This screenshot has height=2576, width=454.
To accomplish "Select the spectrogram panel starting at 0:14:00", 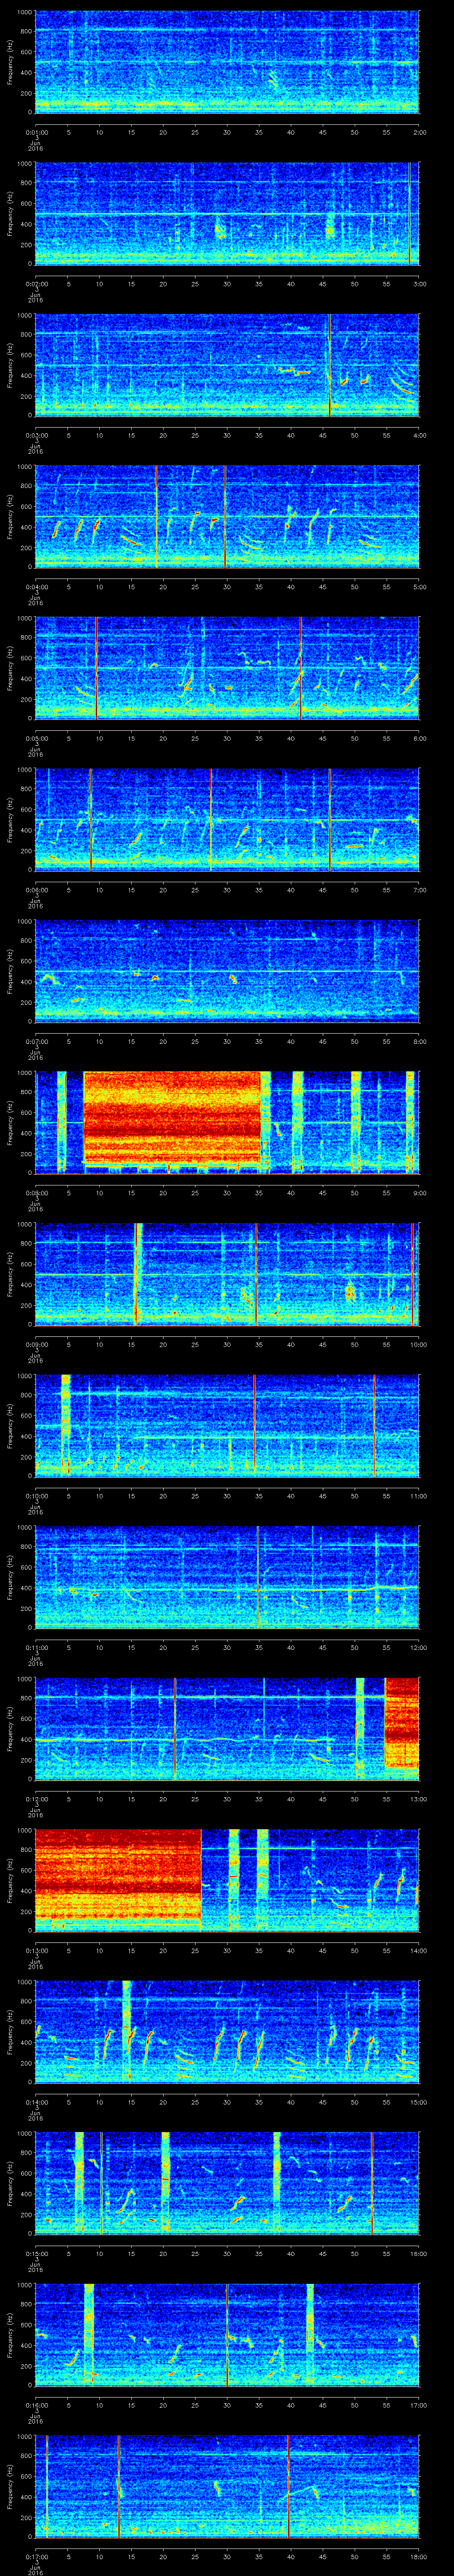I will pos(227,2032).
